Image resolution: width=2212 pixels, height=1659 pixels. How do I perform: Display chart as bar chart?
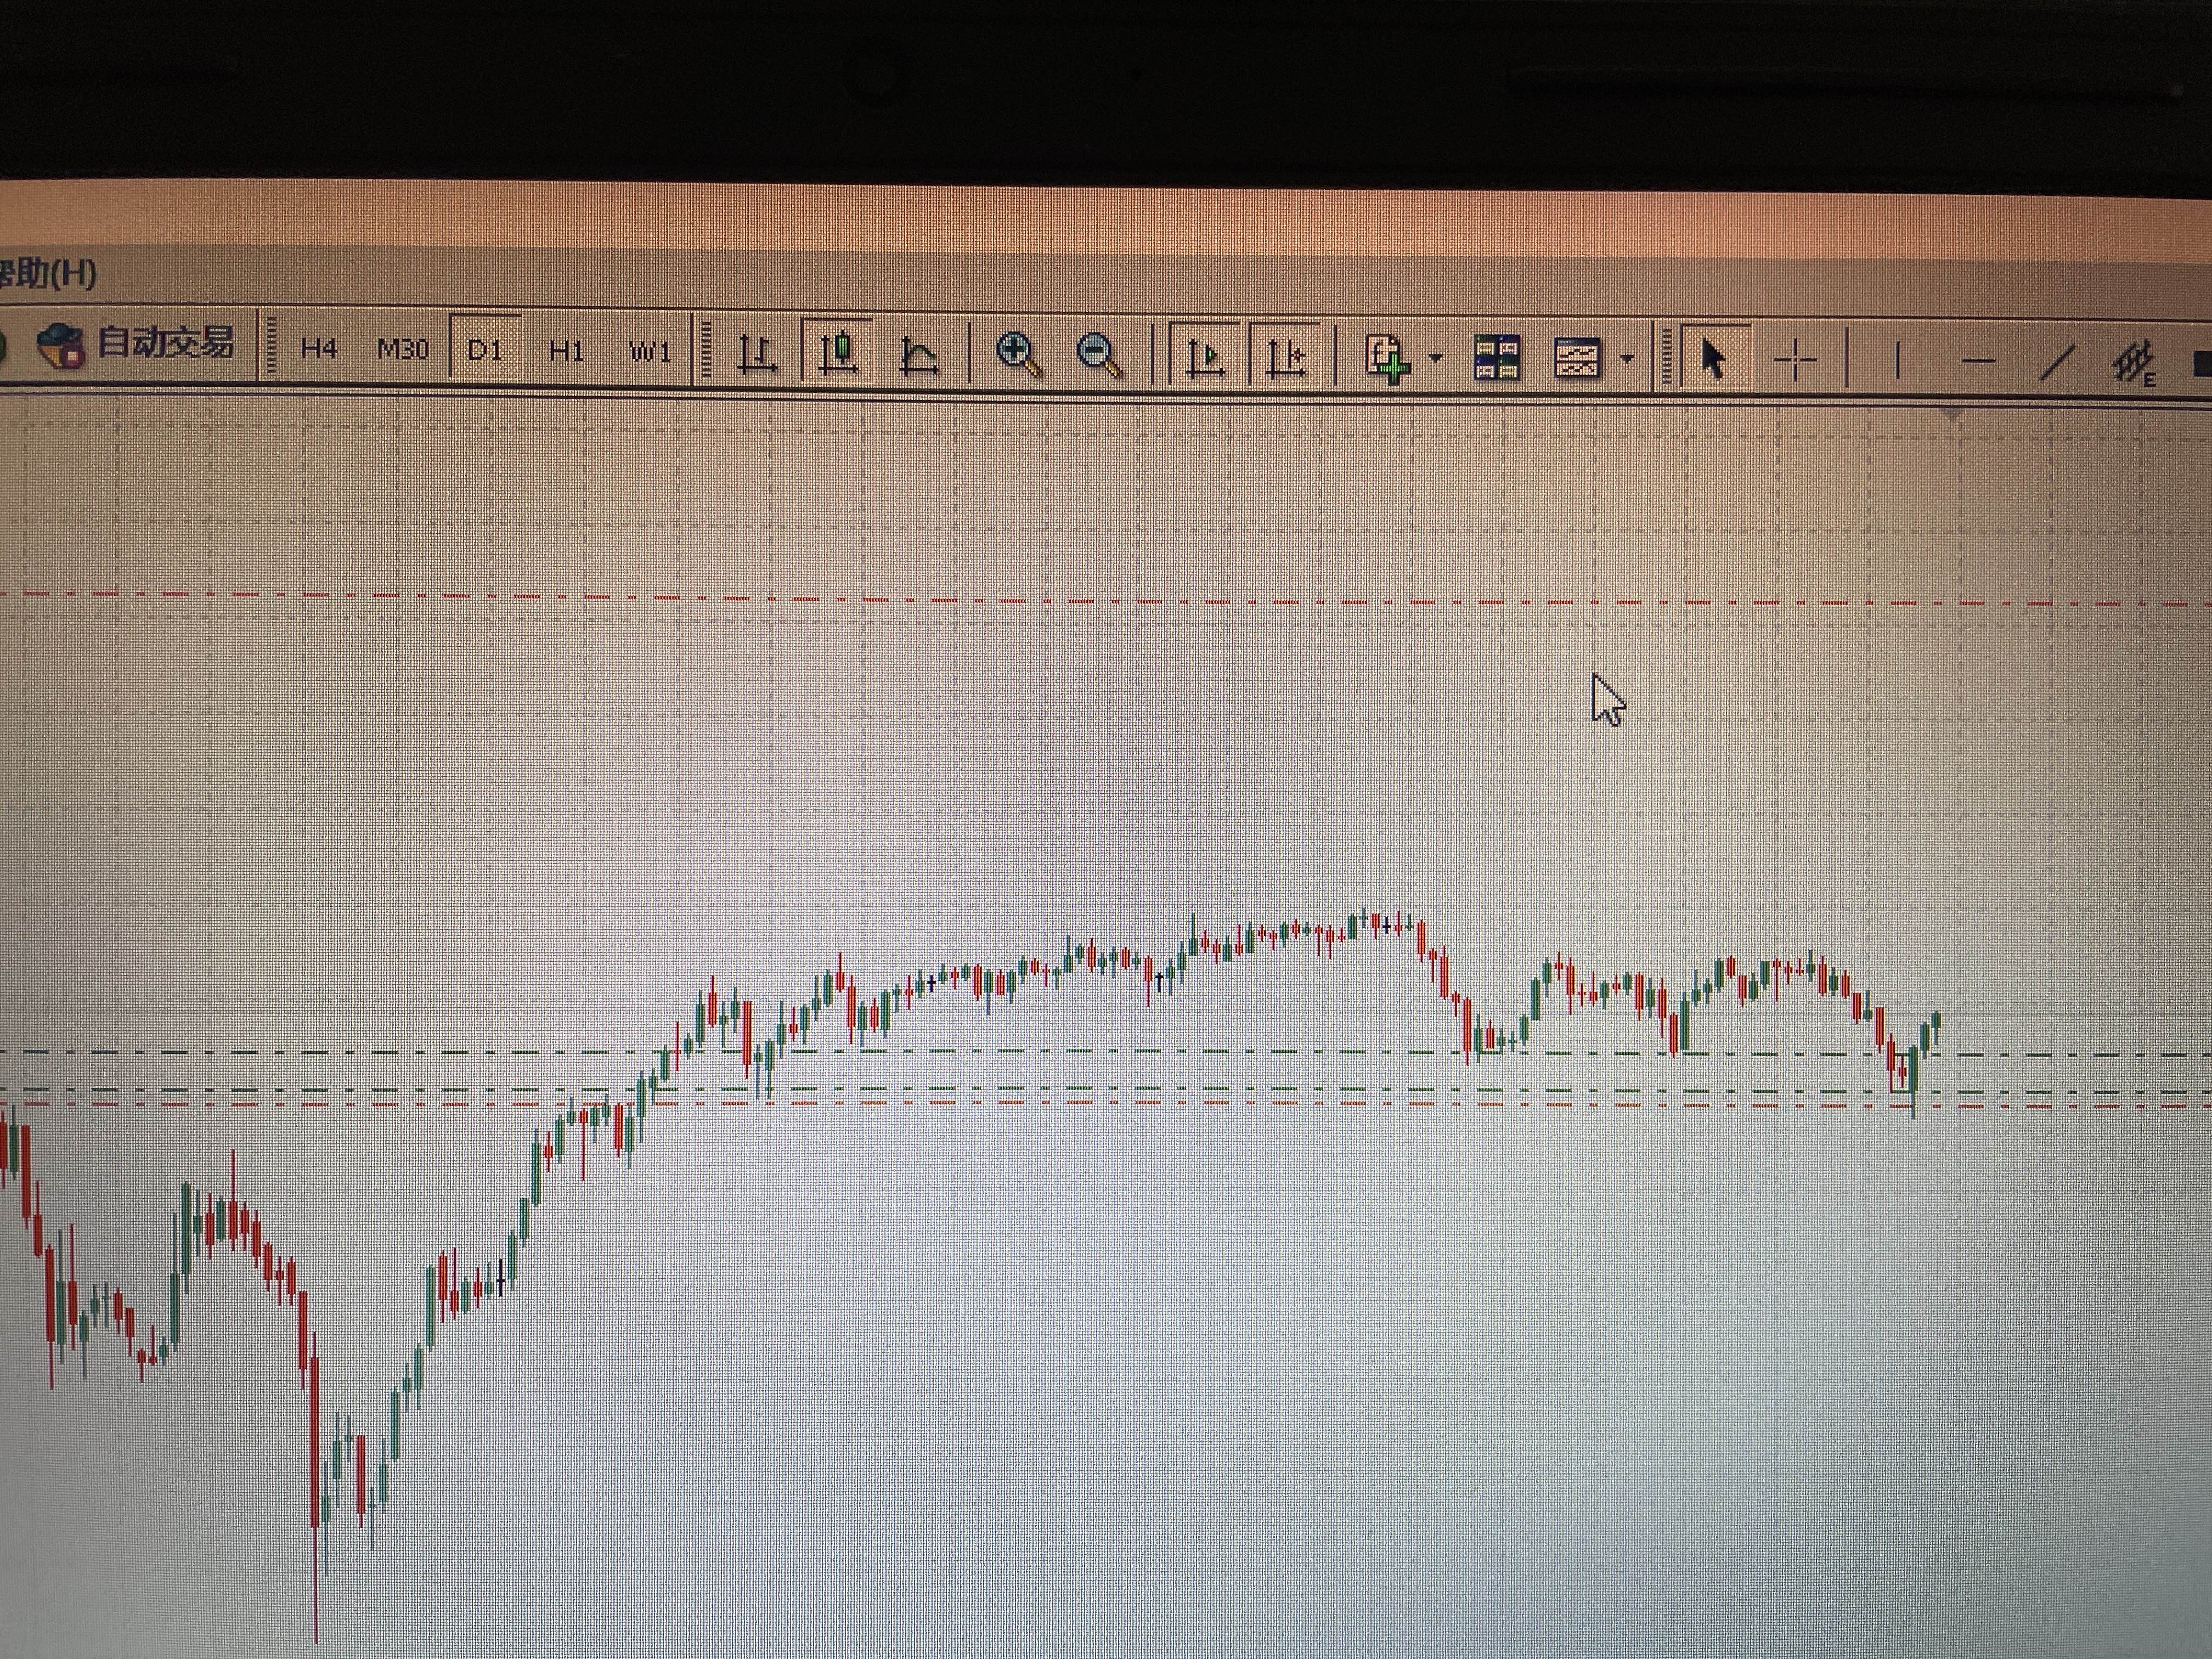point(757,354)
